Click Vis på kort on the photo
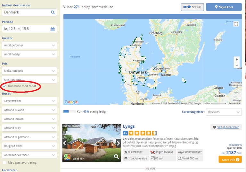The height and width of the screenshot is (172, 246). [x=78, y=159]
